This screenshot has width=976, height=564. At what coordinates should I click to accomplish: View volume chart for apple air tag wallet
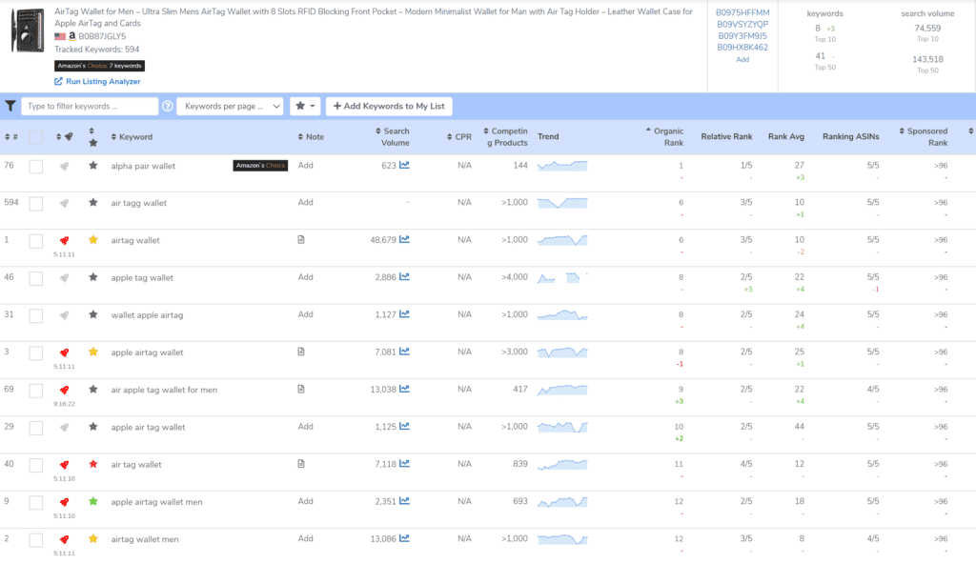(x=404, y=427)
